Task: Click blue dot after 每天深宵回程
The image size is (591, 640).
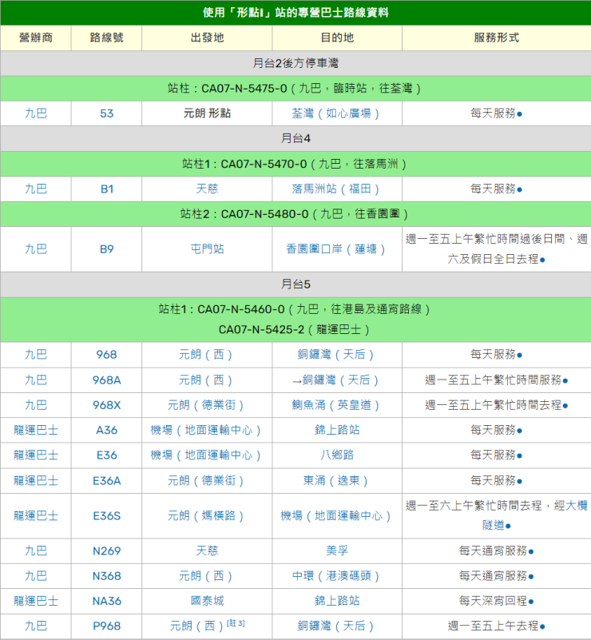Action: (530, 602)
